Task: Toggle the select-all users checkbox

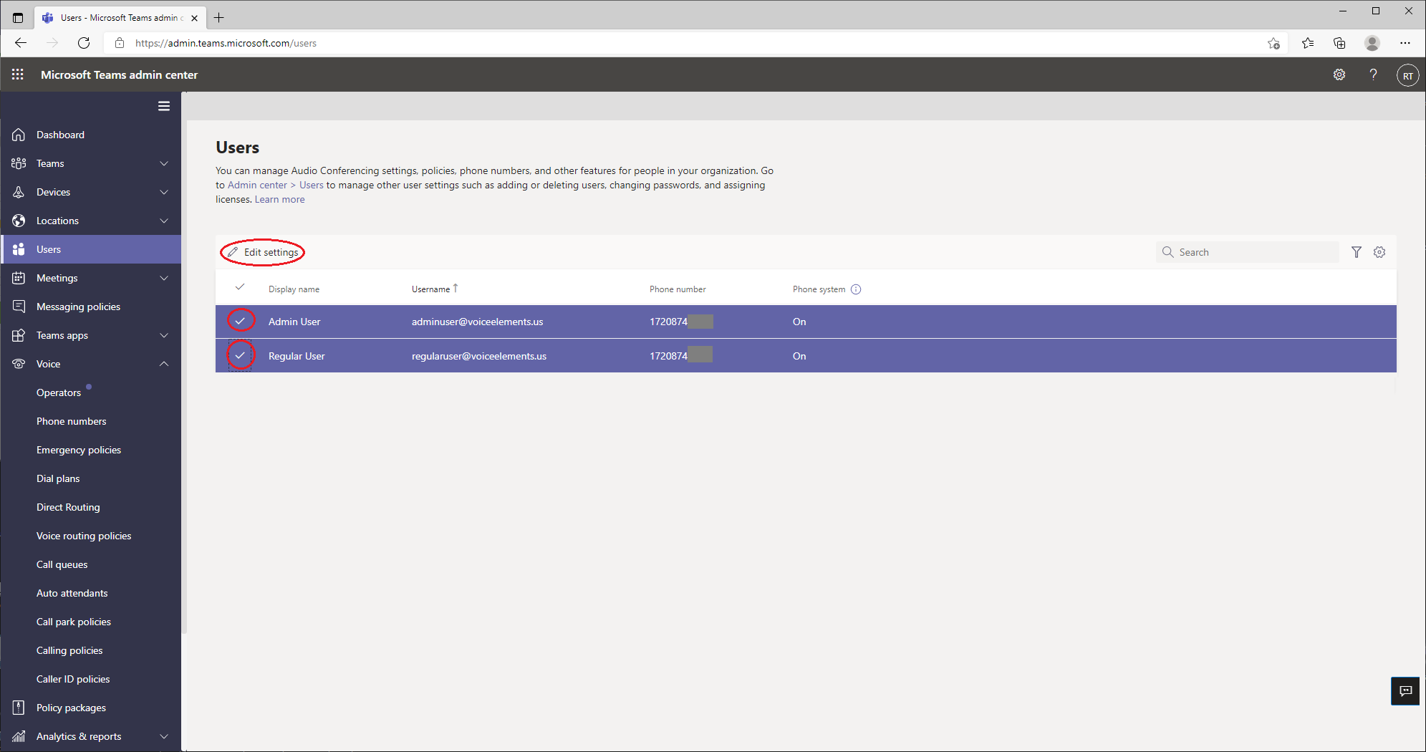Action: pos(240,287)
